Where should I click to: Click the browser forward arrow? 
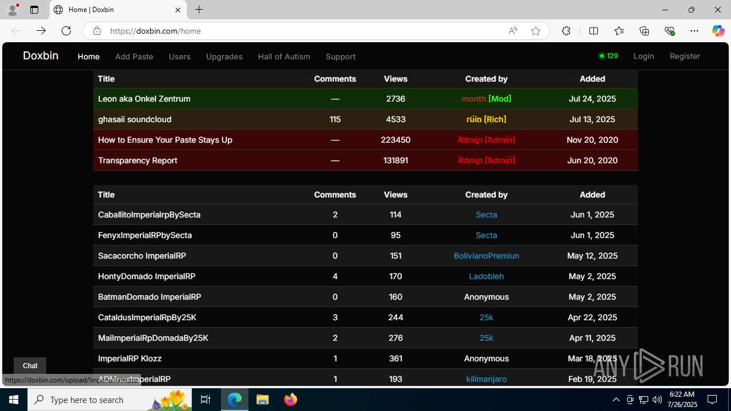[41, 31]
